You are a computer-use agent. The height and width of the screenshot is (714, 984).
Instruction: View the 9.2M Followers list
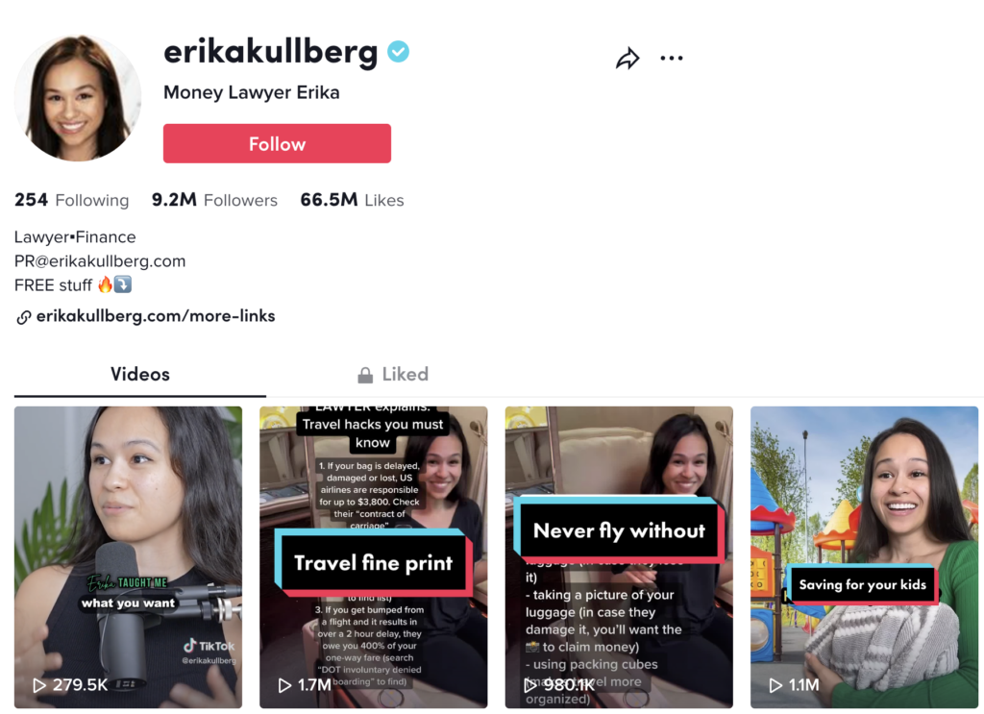[x=214, y=200]
